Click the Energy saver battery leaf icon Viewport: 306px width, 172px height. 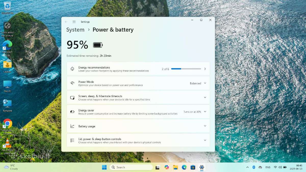tap(72, 112)
